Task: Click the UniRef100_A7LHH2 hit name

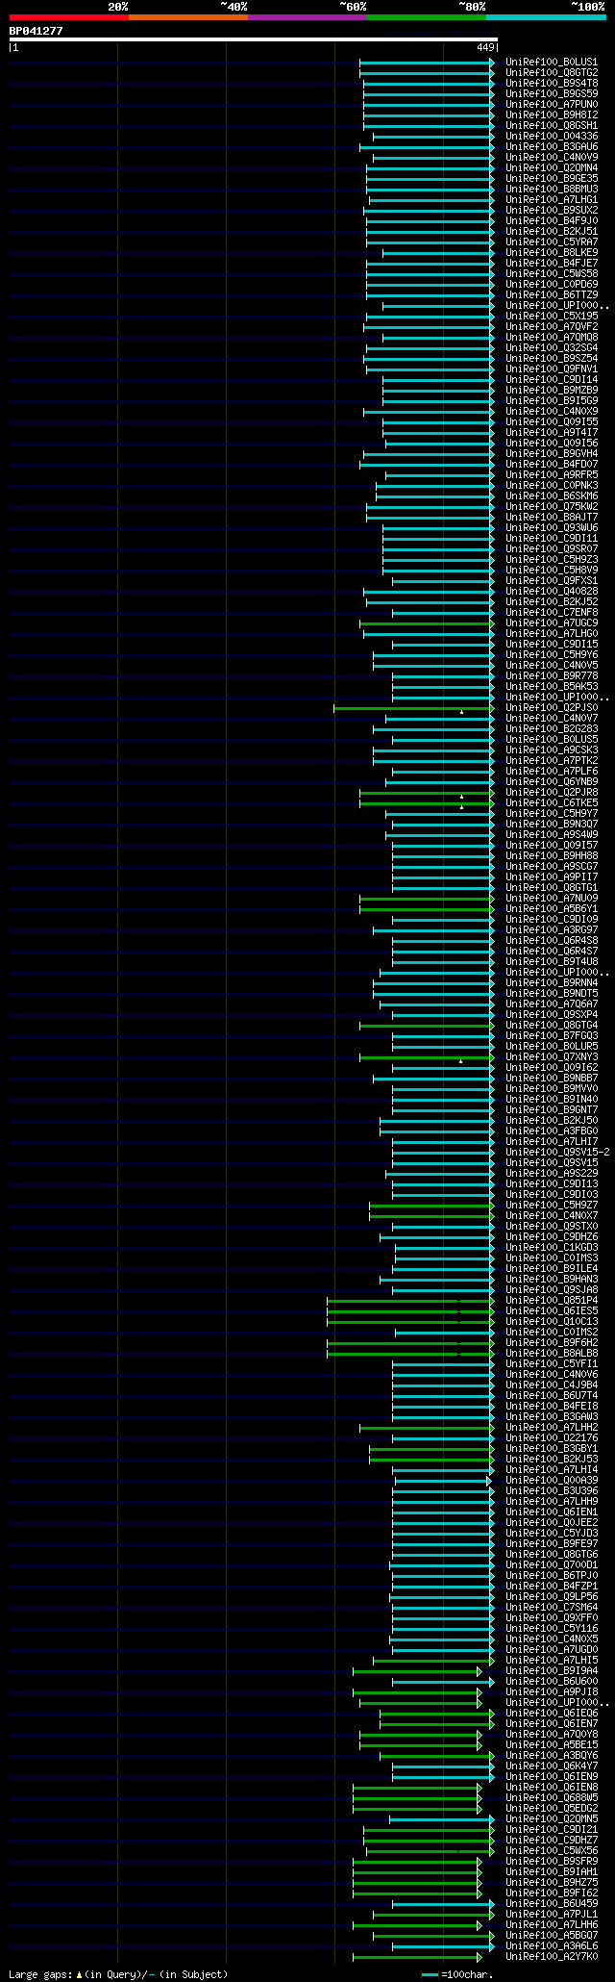Action: (552, 1427)
